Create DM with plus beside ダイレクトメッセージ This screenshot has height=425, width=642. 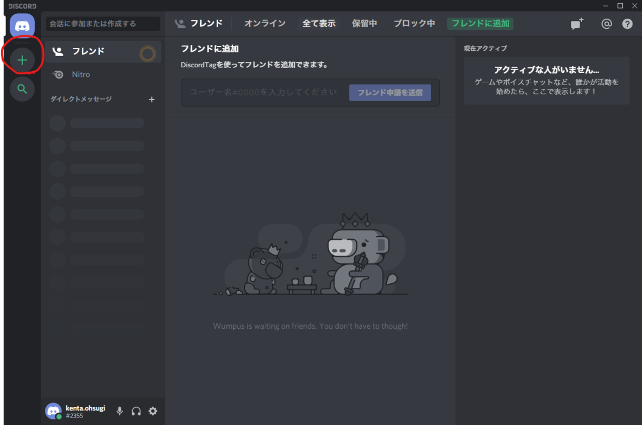(151, 99)
